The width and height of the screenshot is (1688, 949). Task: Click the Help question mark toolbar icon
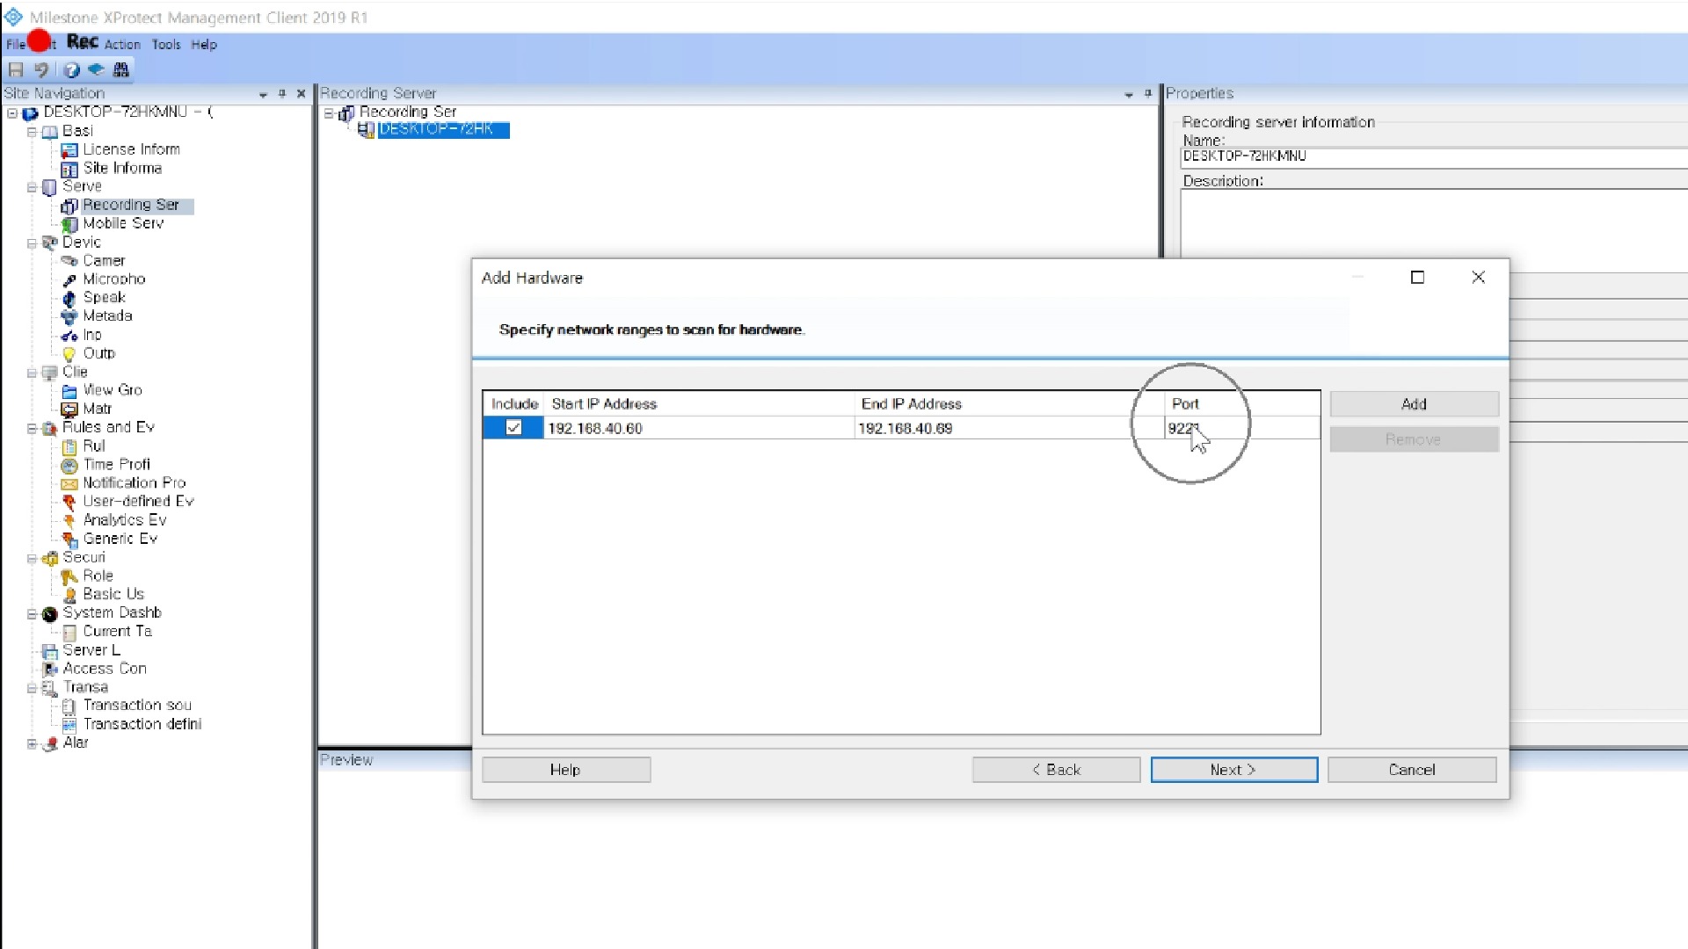72,69
